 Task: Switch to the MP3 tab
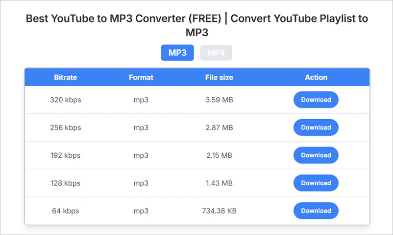point(177,53)
